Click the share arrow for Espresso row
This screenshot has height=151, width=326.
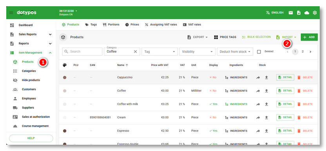click(x=258, y=131)
